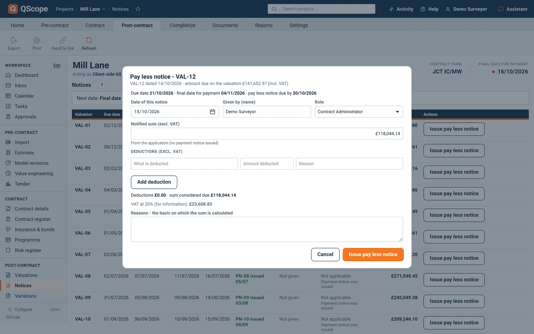This screenshot has width=534, height=334.
Task: Issue pay less notice for VAL-09 row
Action: pyautogui.click(x=454, y=301)
